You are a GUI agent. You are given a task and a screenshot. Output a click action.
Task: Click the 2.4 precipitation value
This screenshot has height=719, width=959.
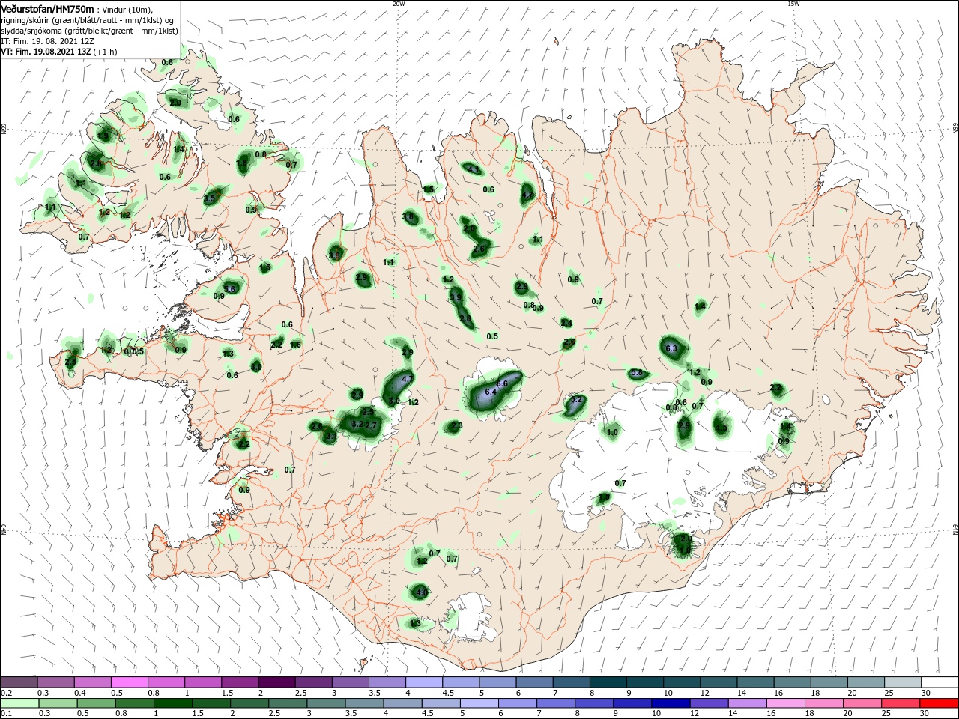[566, 324]
